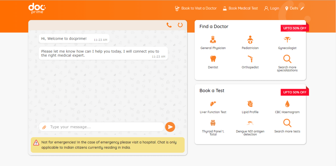Focus the Type your message field

[x=101, y=127]
